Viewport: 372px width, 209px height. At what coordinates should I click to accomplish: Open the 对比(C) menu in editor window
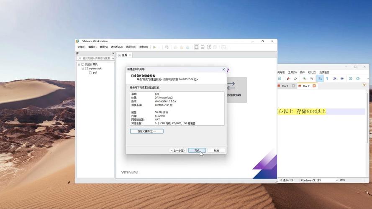pyautogui.click(x=312, y=72)
